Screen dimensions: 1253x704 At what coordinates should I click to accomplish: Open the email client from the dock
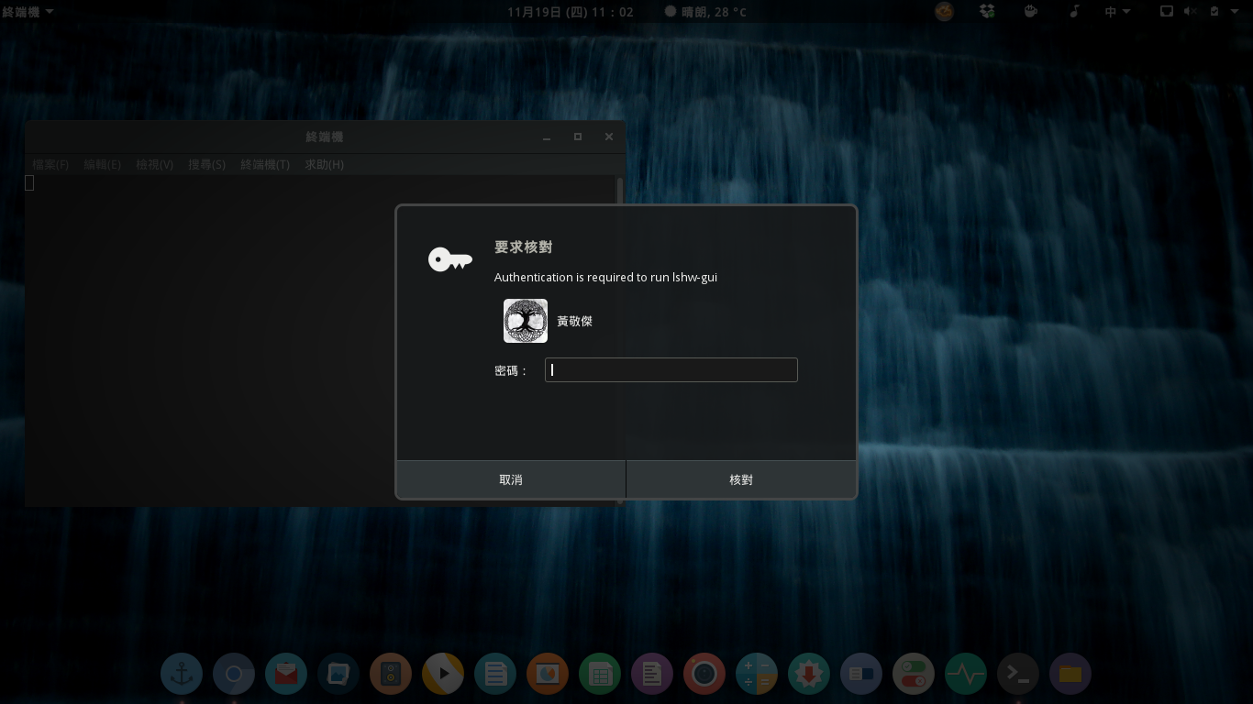pos(286,674)
